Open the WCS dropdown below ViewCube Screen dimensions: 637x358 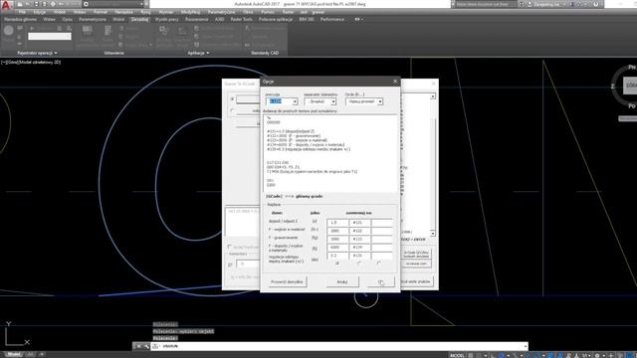628,118
